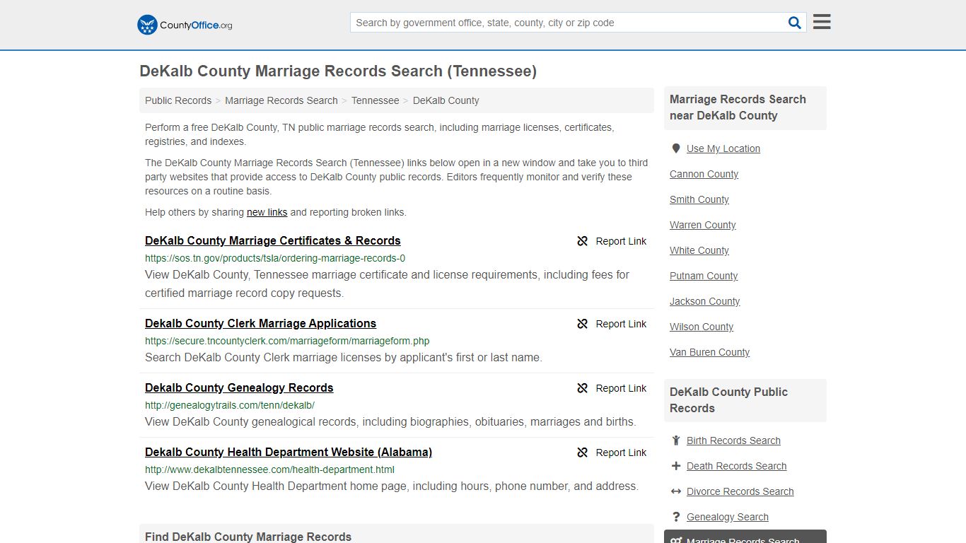
Task: Click the Death Records cross icon
Action: click(676, 466)
